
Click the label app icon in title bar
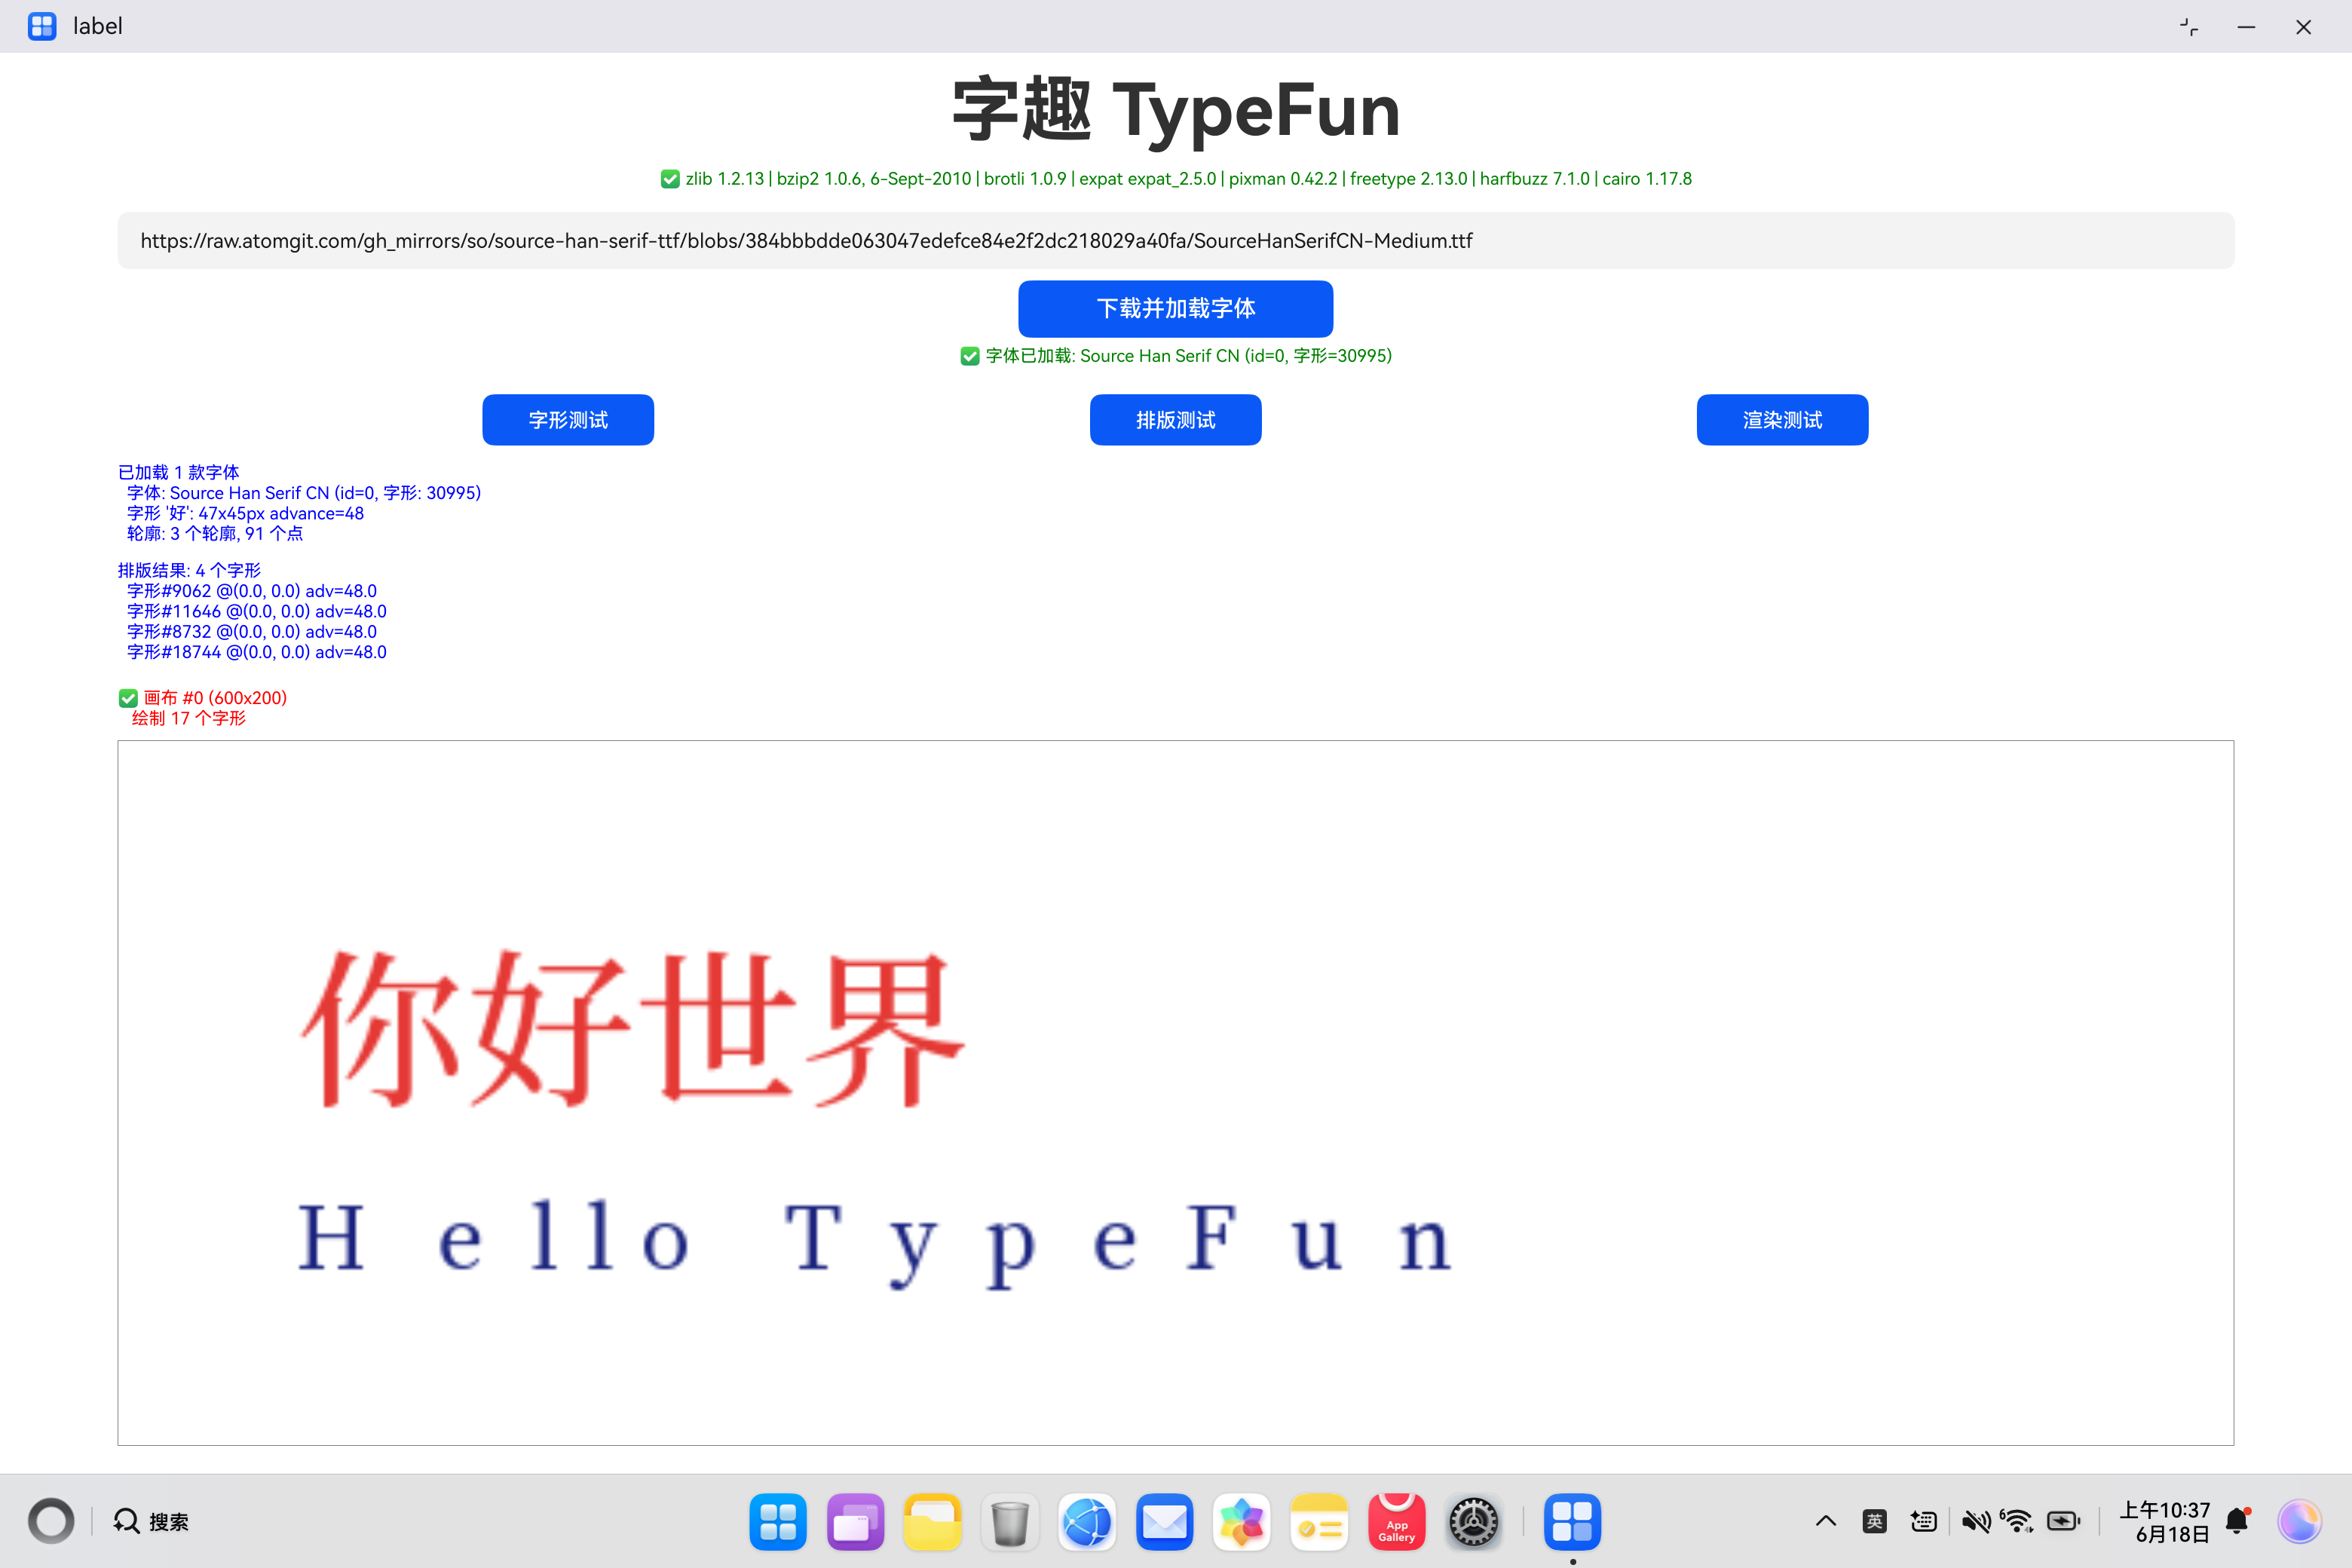(x=41, y=26)
